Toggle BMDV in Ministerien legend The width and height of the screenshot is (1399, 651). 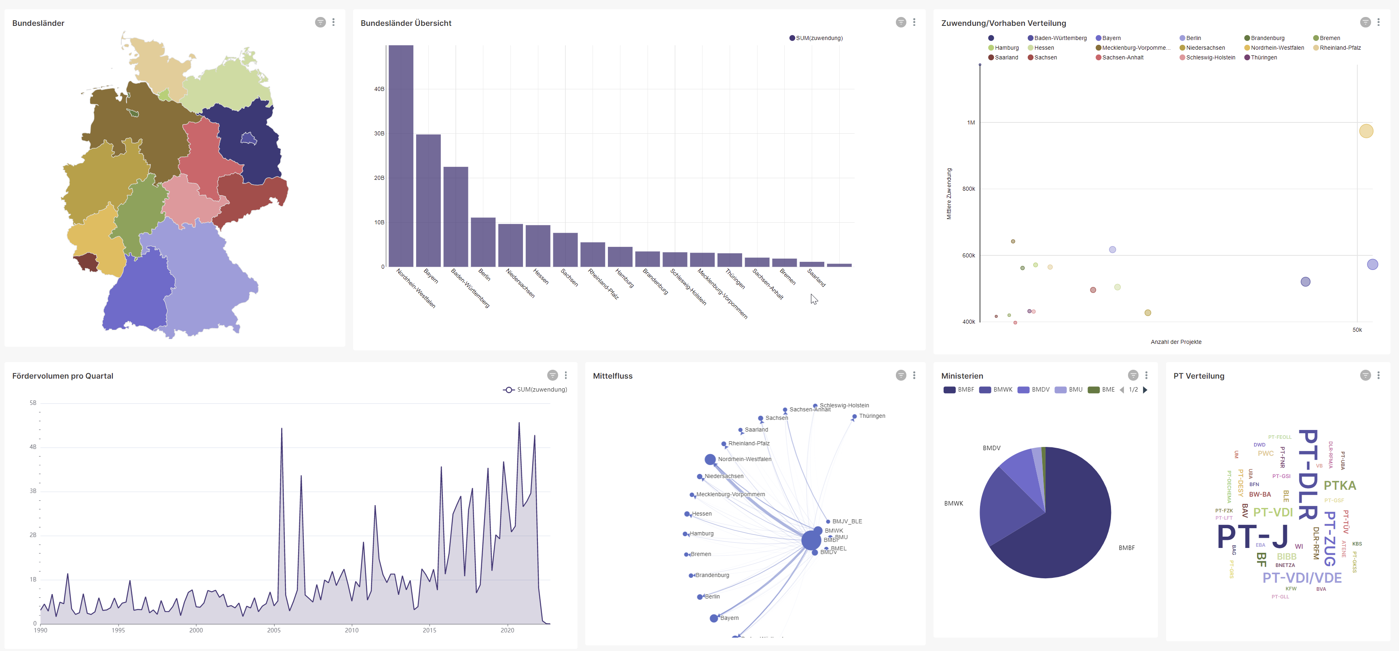click(x=1033, y=390)
